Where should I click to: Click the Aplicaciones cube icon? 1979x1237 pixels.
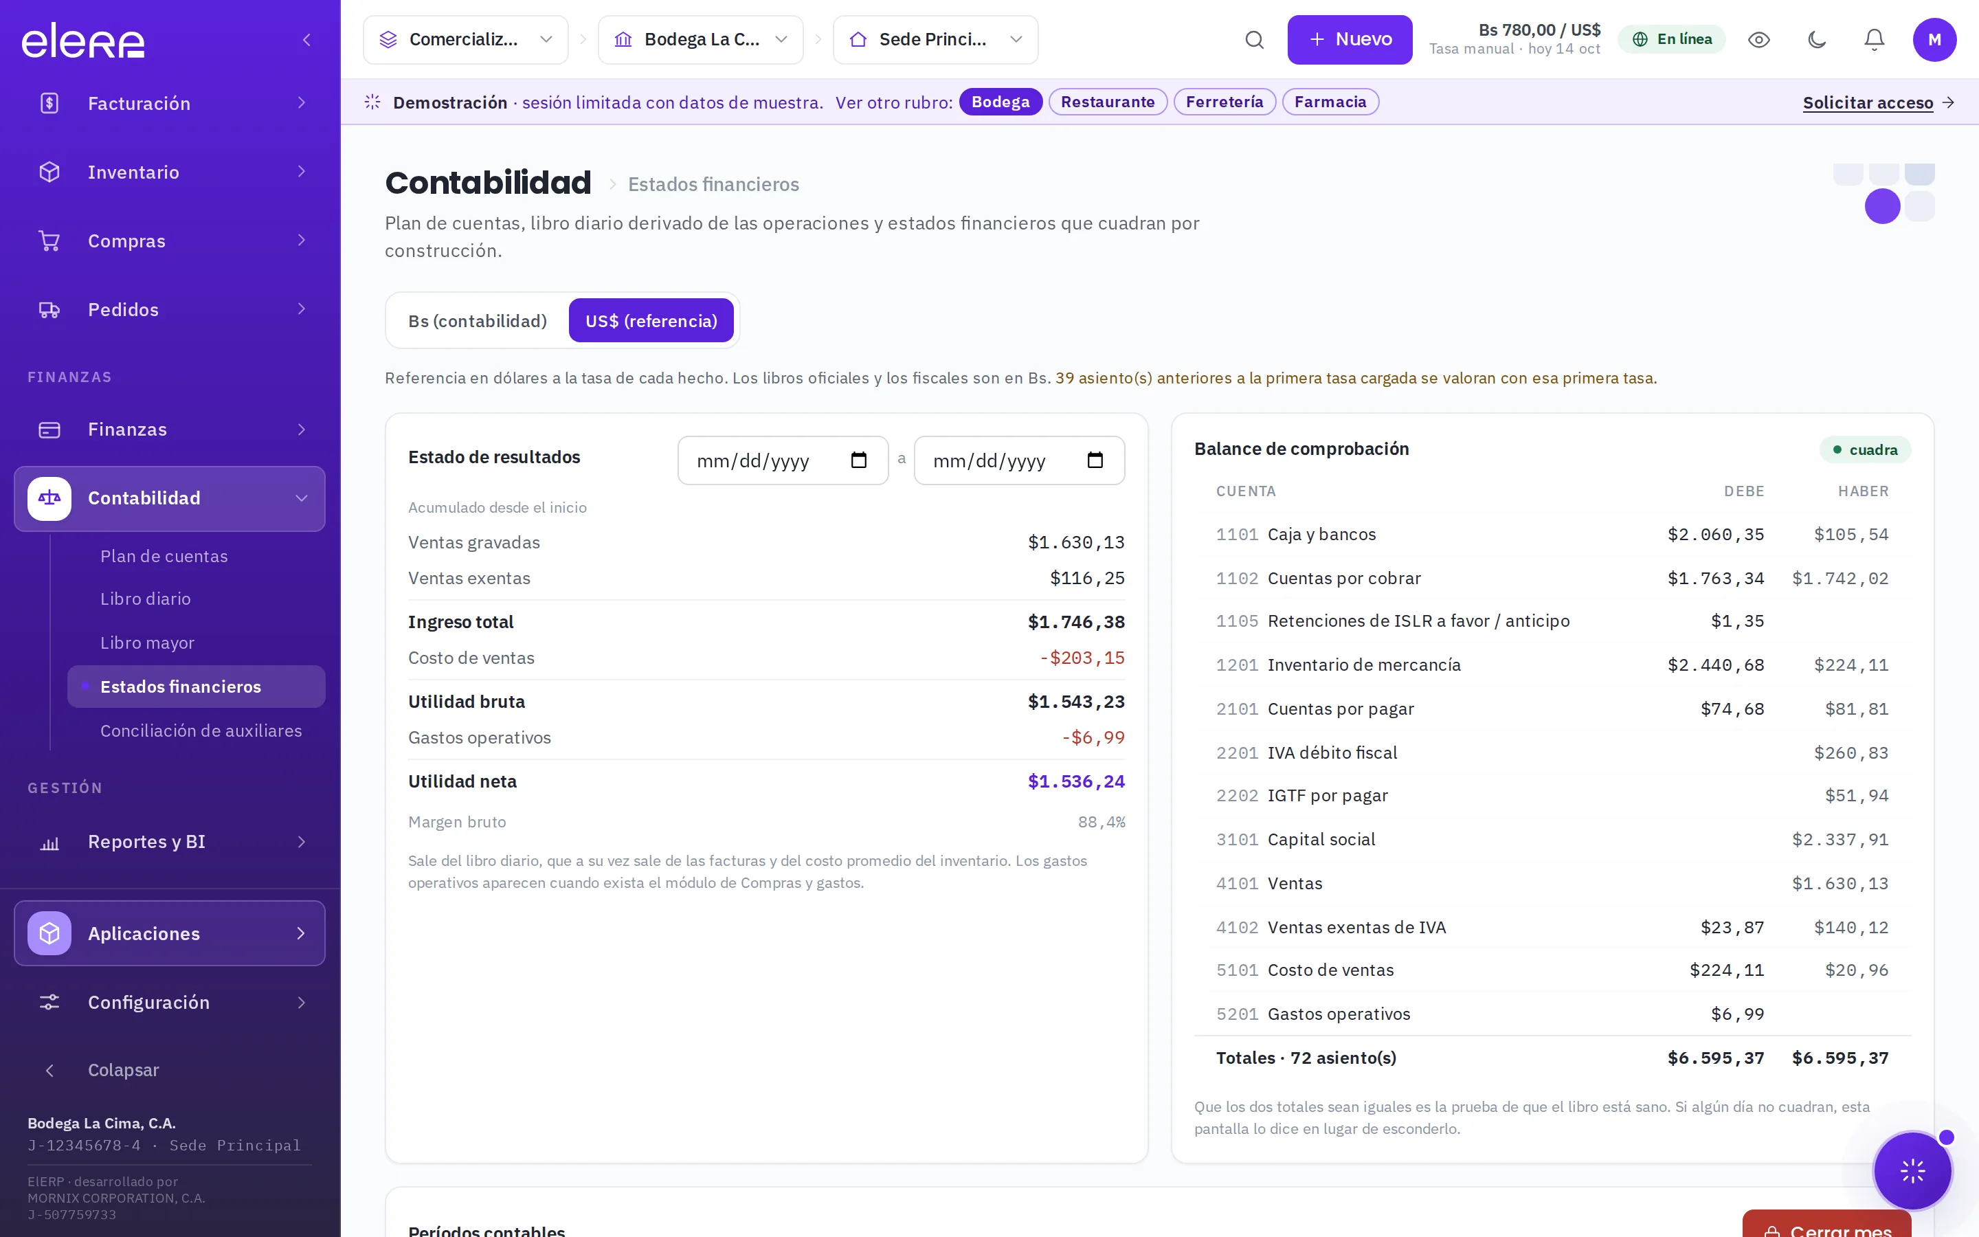(x=49, y=933)
